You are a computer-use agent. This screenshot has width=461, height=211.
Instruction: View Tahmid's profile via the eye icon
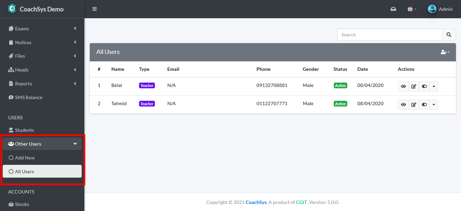[x=403, y=104]
